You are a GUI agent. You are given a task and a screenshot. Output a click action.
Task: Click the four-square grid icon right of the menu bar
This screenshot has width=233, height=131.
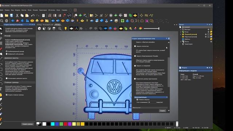tap(75, 10)
